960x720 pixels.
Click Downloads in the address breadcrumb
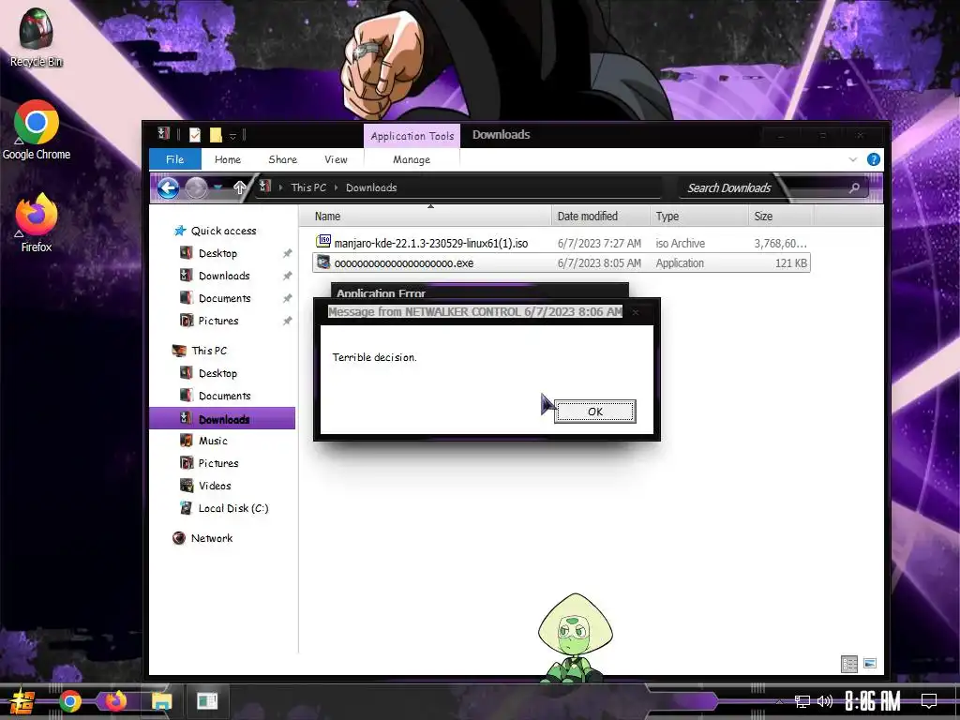pyautogui.click(x=371, y=187)
